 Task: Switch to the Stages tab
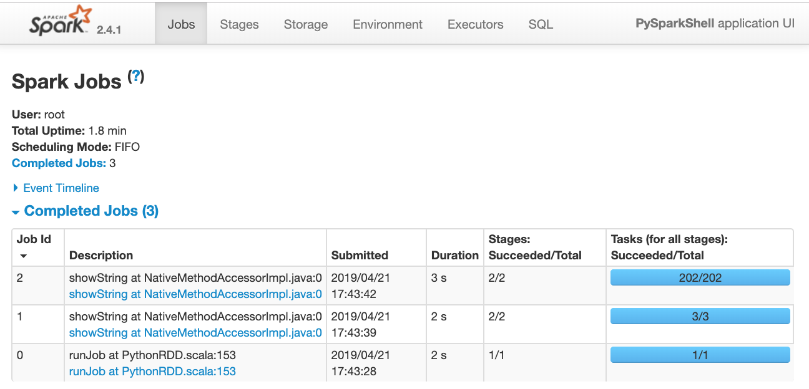(239, 24)
